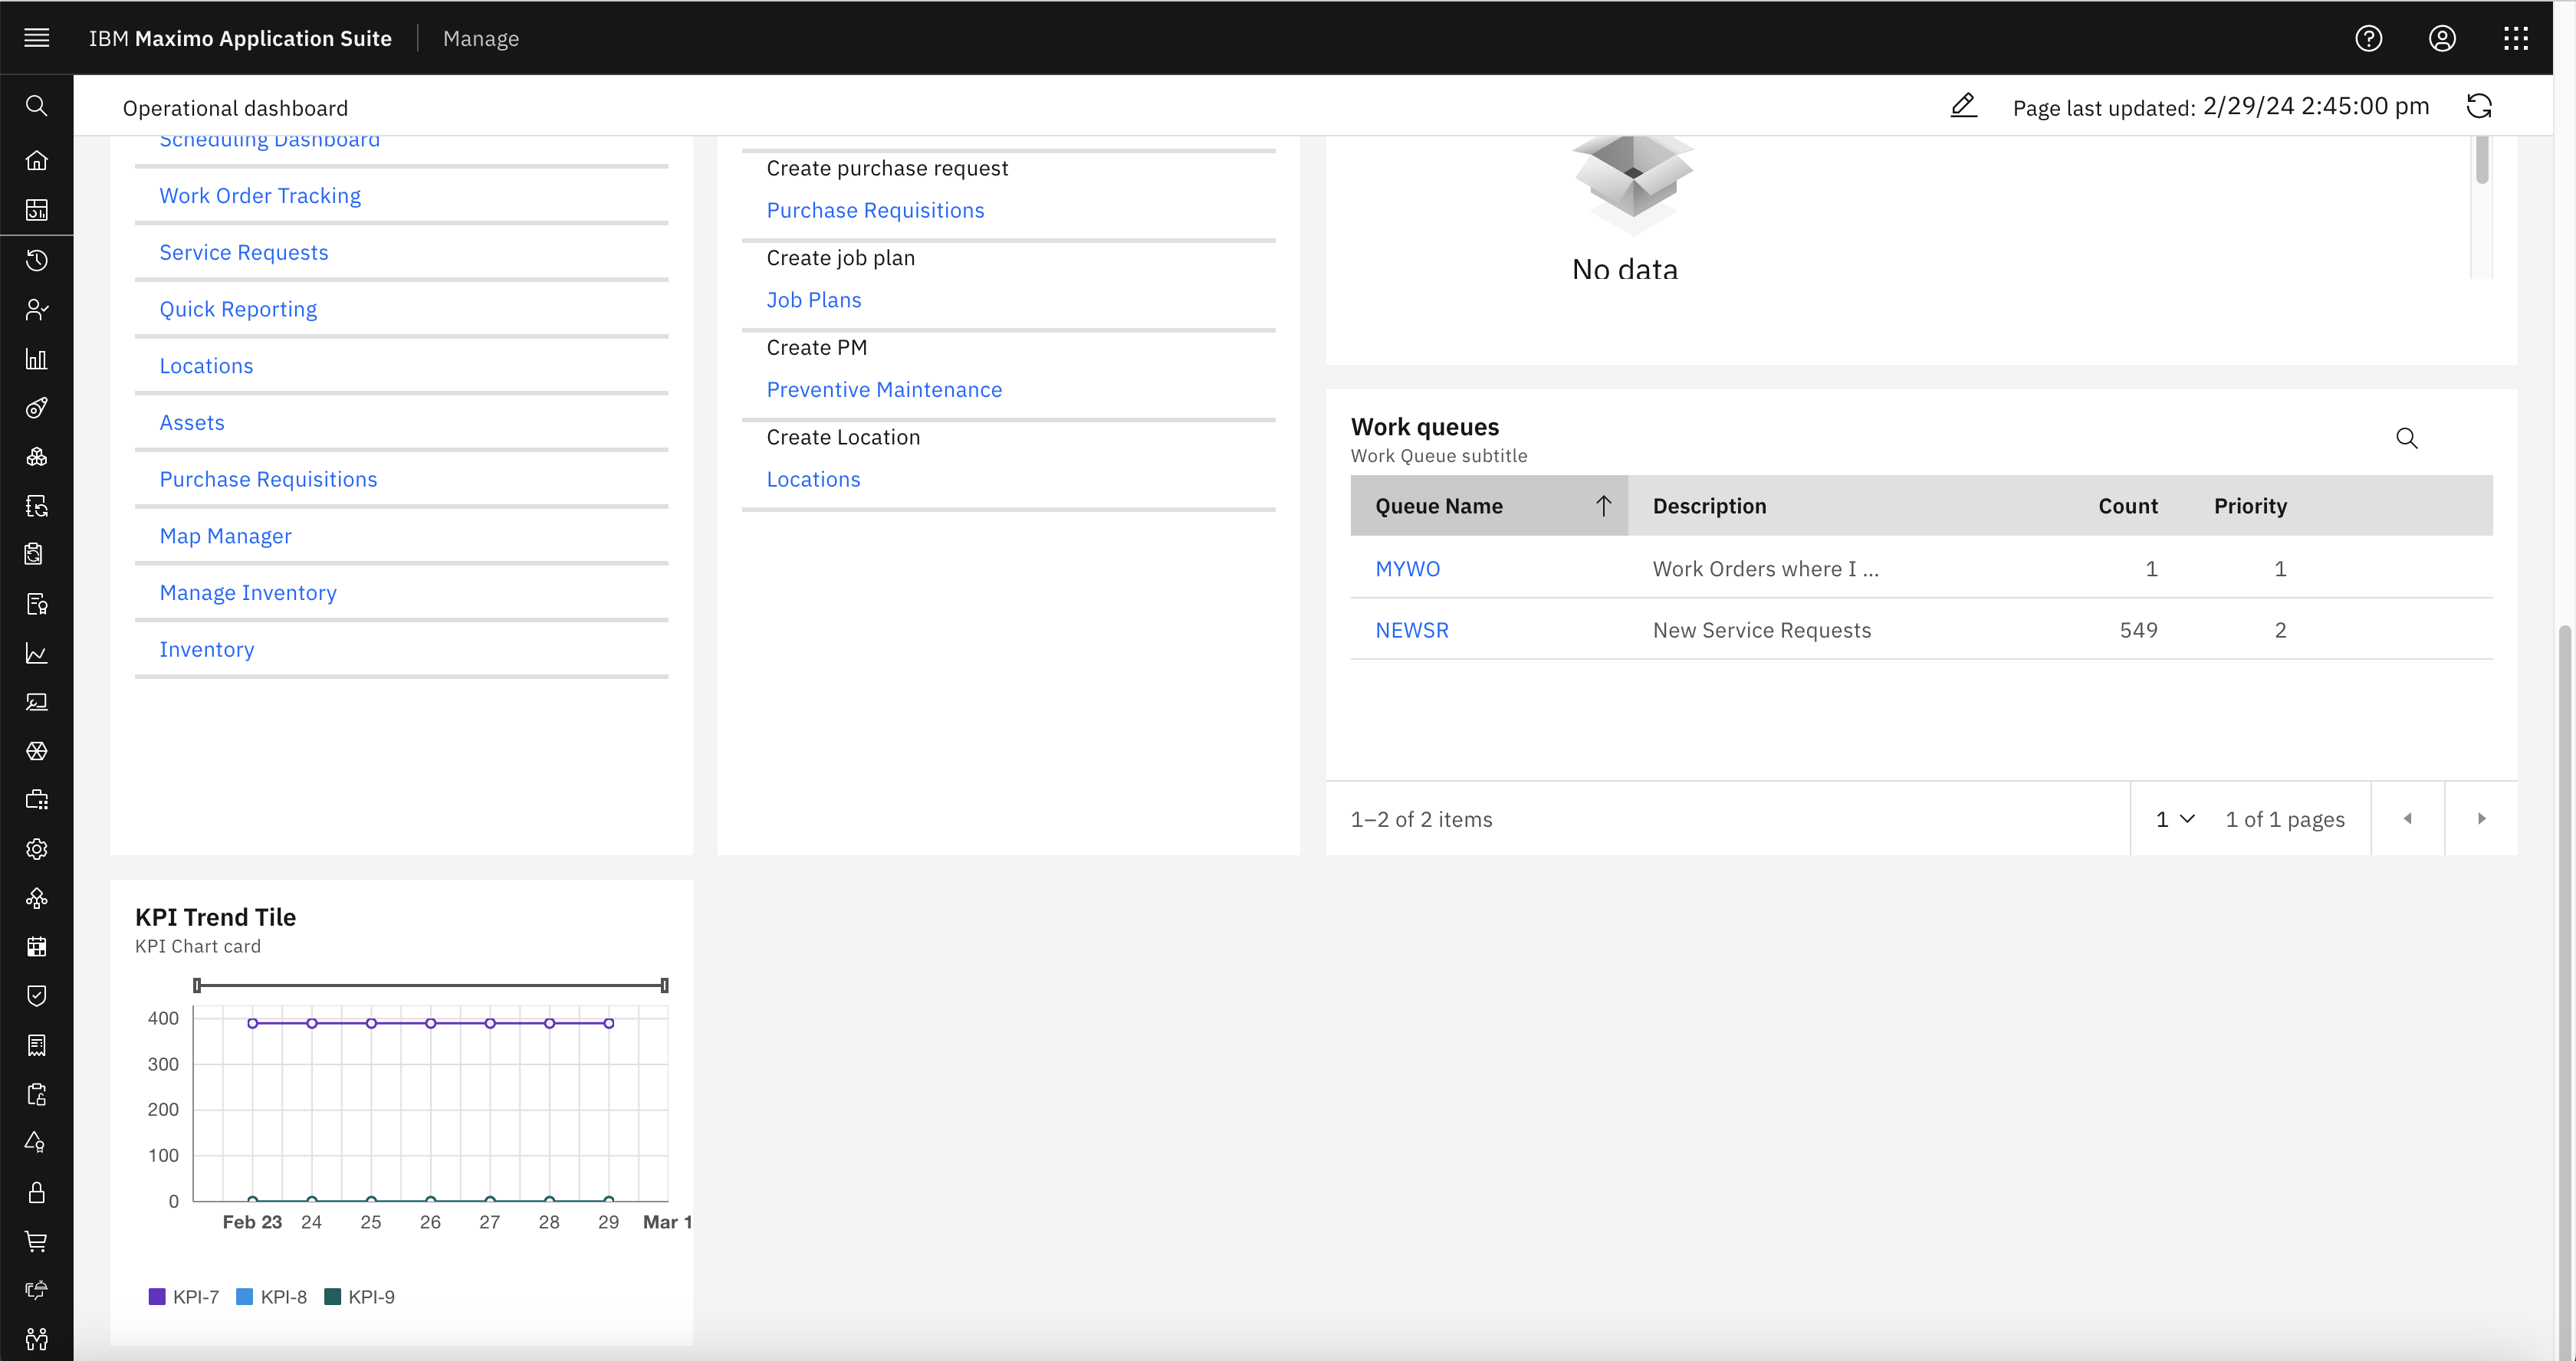This screenshot has width=2576, height=1361.
Task: Search within the Work queues table
Action: (x=2407, y=438)
